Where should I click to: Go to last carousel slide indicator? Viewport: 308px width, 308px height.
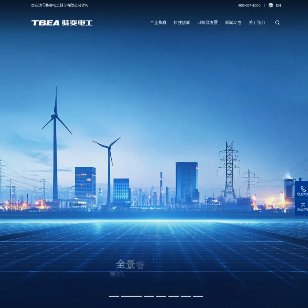(x=198, y=296)
